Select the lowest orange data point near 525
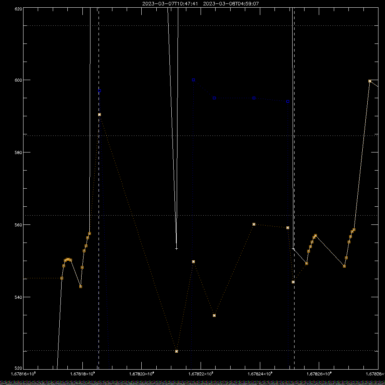 (177, 352)
